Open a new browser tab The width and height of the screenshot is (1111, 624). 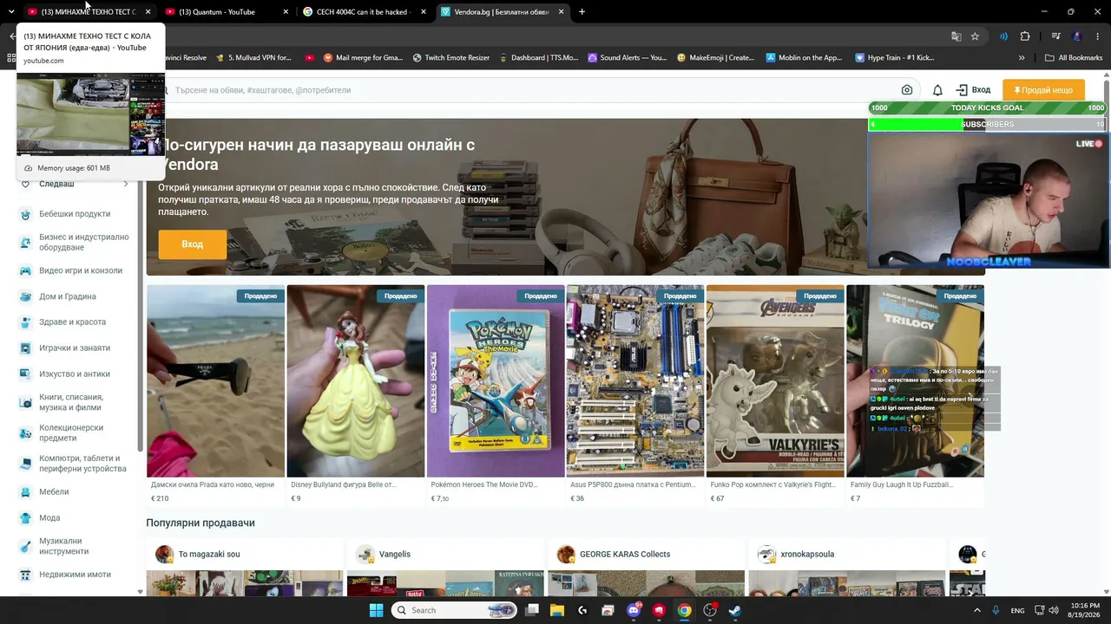click(582, 12)
